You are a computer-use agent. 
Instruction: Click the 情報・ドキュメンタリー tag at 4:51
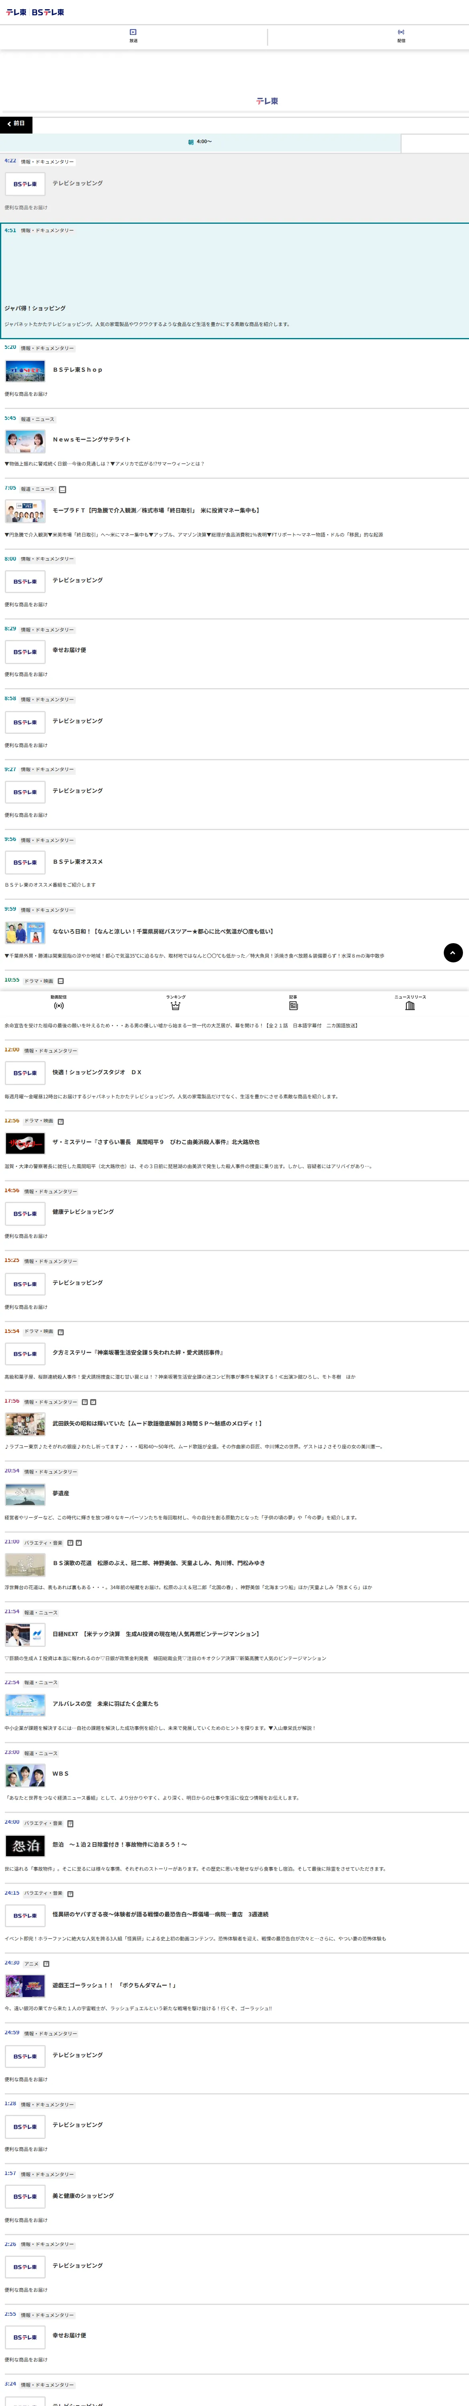pyautogui.click(x=48, y=231)
